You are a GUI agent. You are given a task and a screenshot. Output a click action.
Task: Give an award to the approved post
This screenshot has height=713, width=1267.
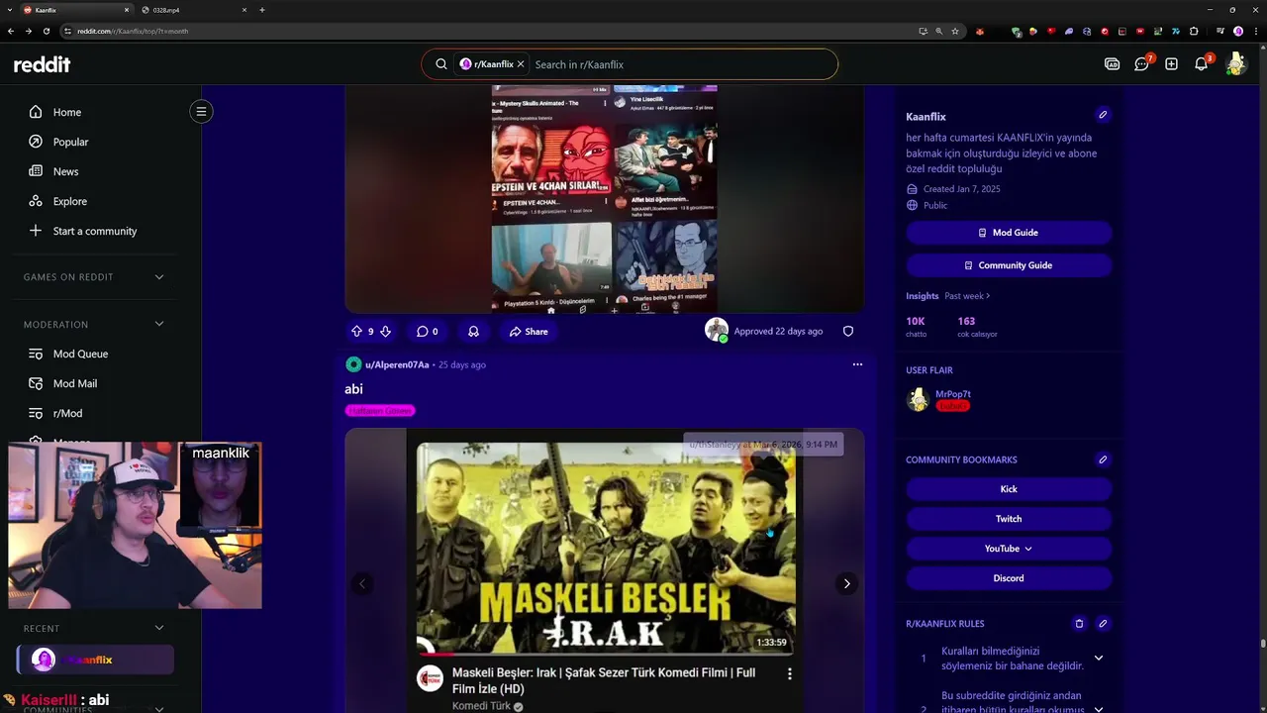(473, 332)
